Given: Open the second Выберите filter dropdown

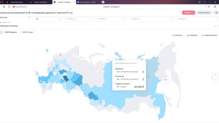Looking at the screenshot, I should point(81,19).
